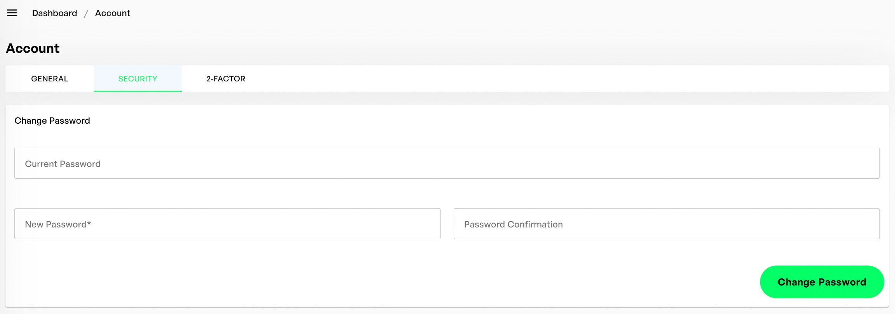Click into the New Password field
This screenshot has width=895, height=314.
[x=227, y=224]
